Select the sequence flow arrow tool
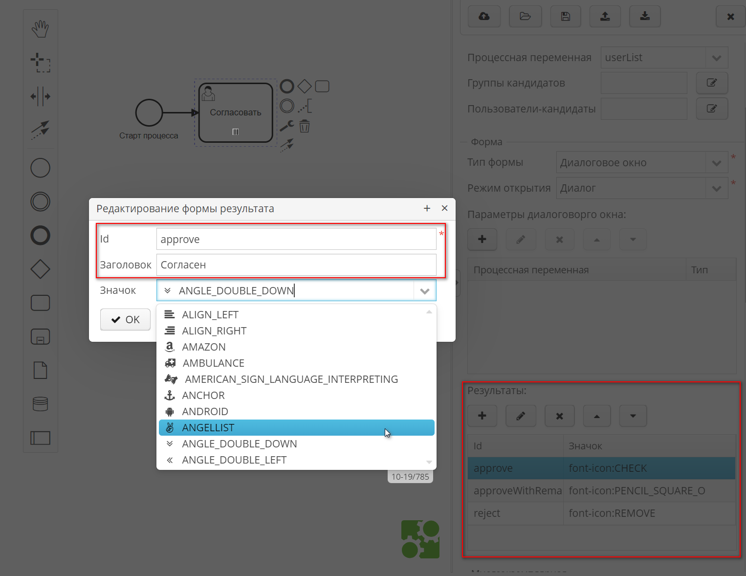 (x=40, y=131)
